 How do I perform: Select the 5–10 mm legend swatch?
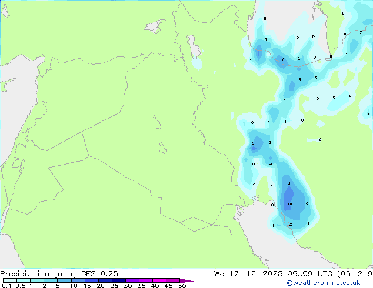click(x=64, y=280)
